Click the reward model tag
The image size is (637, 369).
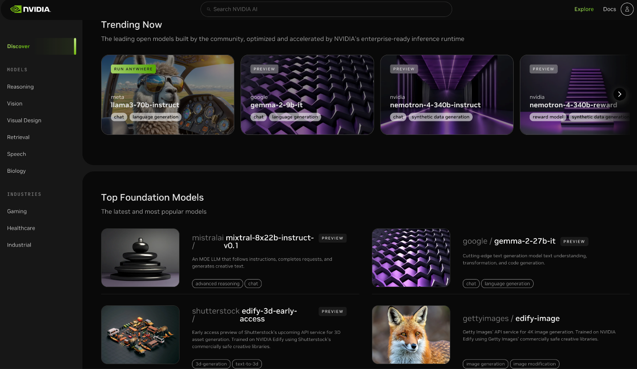click(x=548, y=117)
